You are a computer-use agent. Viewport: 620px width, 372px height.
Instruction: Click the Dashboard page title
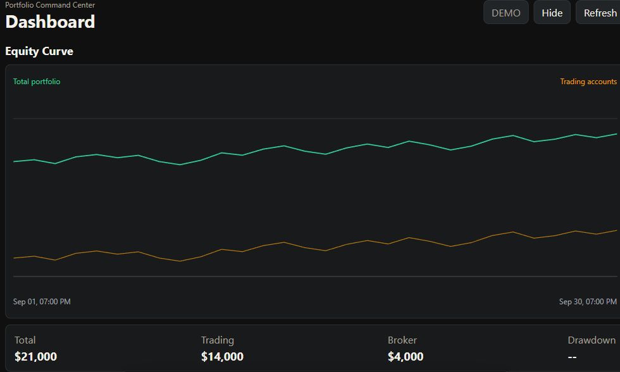click(x=50, y=22)
